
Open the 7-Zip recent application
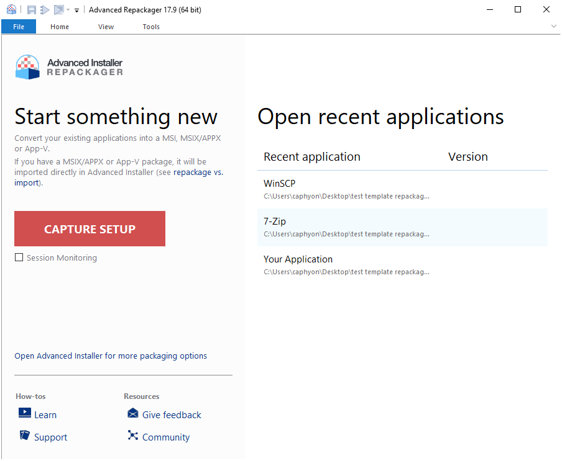tap(402, 228)
